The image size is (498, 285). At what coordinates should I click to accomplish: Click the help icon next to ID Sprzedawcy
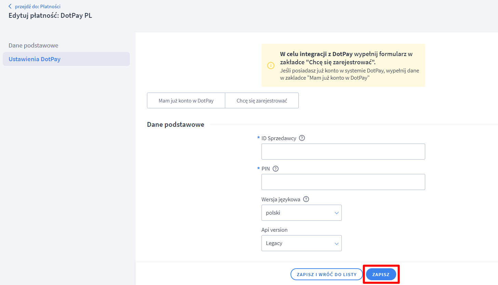click(302, 138)
